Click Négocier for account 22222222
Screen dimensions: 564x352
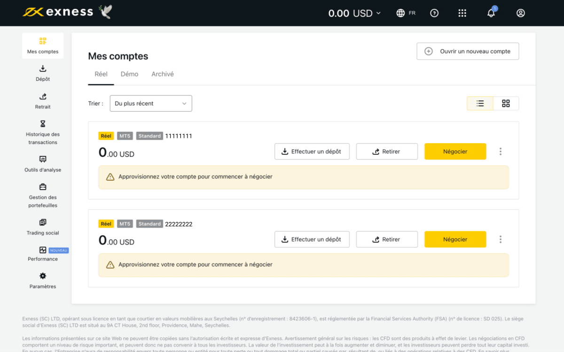455,239
